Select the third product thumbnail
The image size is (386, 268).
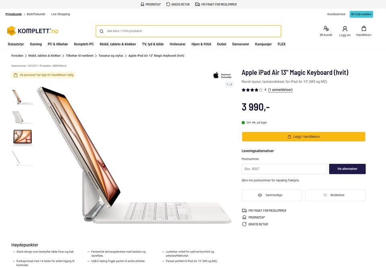23,136
